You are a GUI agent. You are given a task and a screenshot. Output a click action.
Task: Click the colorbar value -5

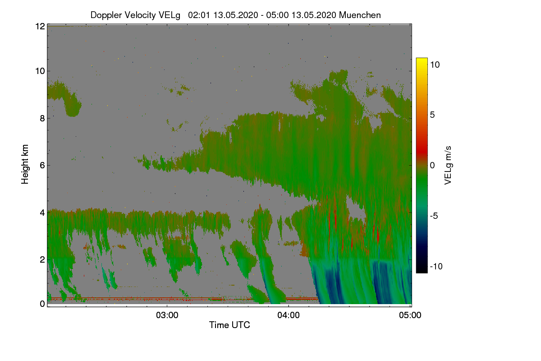pyautogui.click(x=434, y=216)
